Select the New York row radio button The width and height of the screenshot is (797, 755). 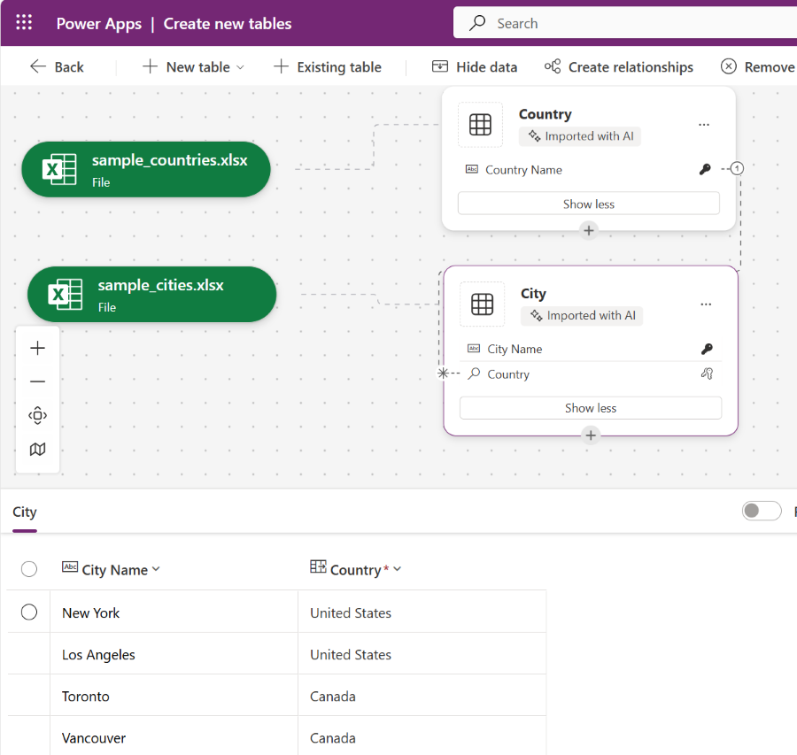pyautogui.click(x=29, y=612)
